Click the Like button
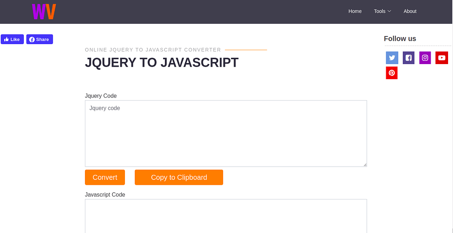This screenshot has width=453, height=233. [12, 39]
